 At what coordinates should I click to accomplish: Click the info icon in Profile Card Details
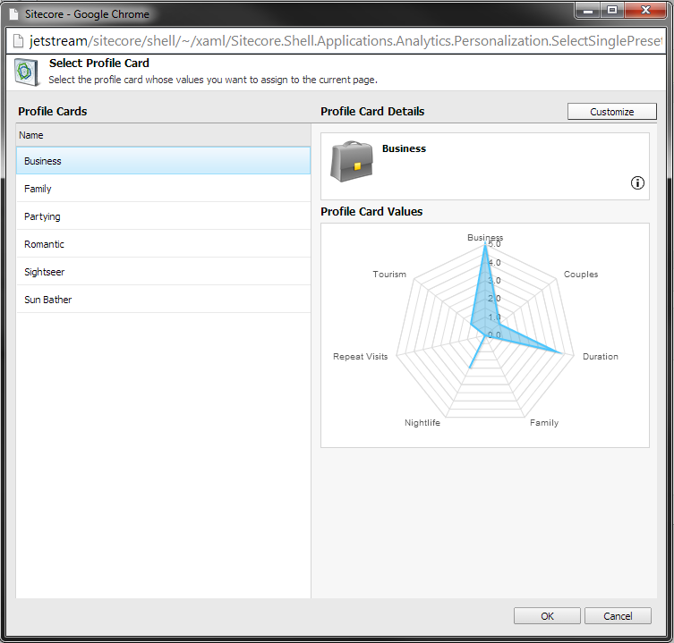pyautogui.click(x=637, y=183)
